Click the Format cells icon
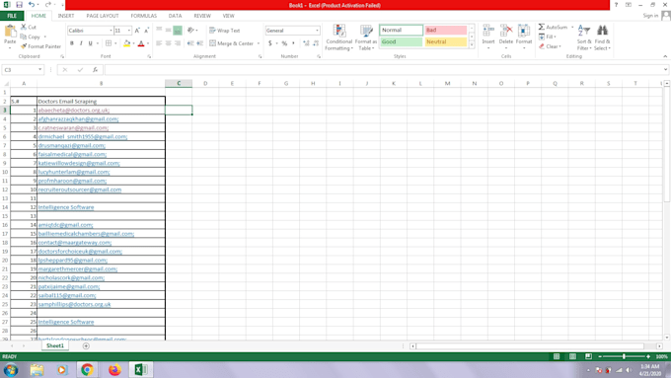Screen dimensions: 671x378 524,32
